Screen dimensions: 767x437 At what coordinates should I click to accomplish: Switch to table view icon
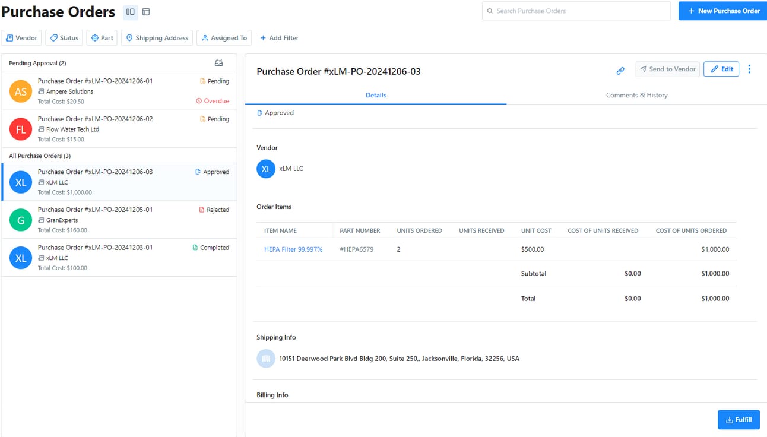coord(146,12)
